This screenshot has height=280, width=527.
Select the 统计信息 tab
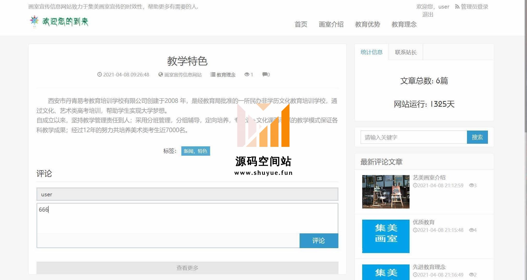tap(372, 52)
